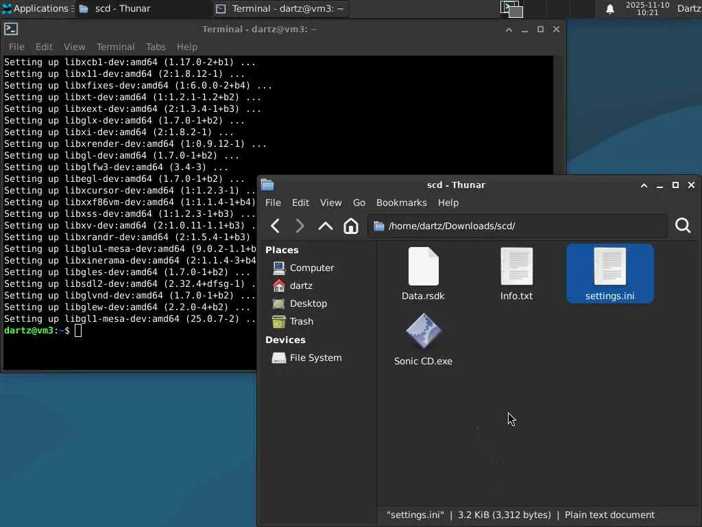
Task: Click the Places heading in sidebar
Action: (282, 250)
